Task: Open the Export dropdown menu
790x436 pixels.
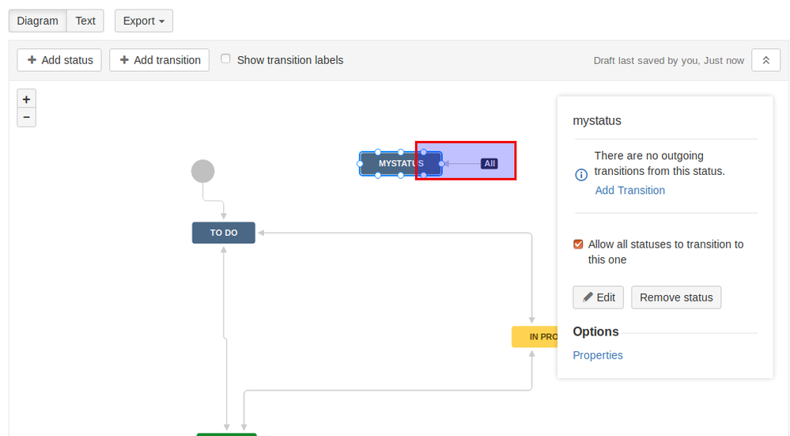Action: click(x=144, y=21)
